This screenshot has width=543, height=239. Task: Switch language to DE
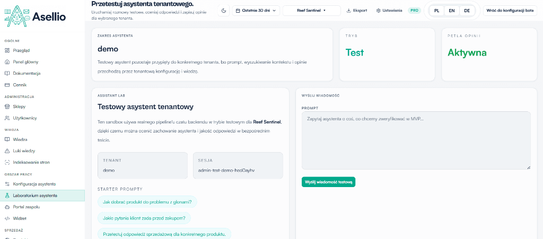(x=467, y=11)
